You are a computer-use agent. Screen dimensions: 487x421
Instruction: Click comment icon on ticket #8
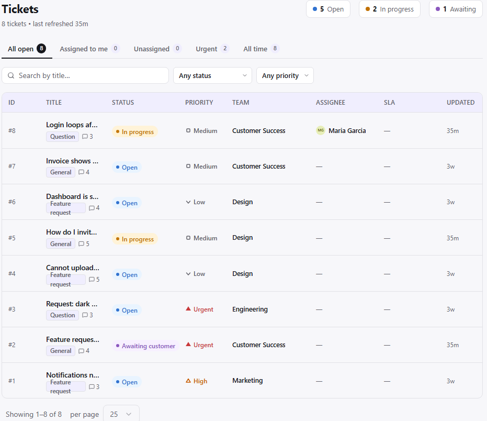85,137
